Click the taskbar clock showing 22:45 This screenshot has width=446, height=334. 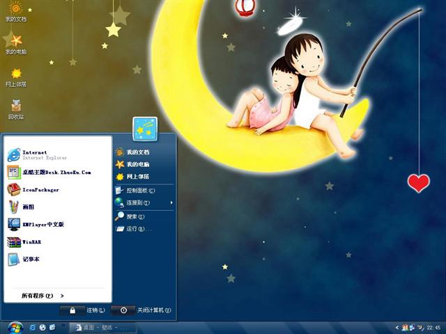(433, 327)
